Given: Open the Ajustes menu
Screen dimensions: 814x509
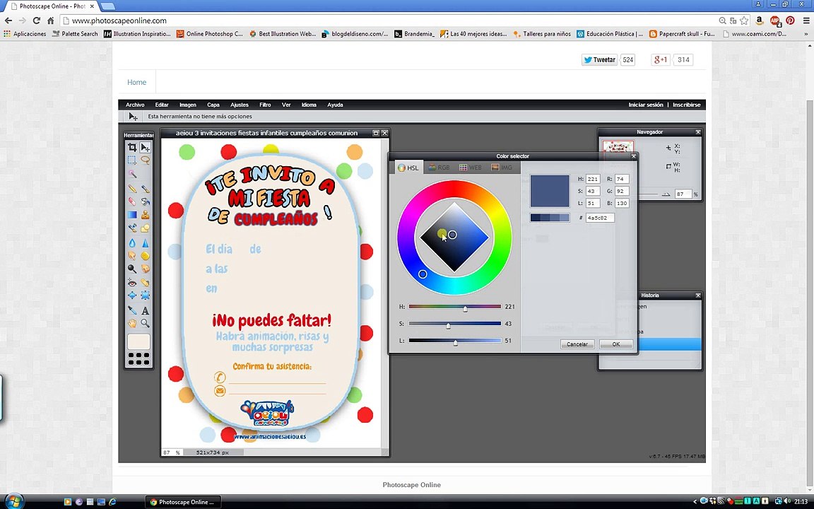Looking at the screenshot, I should pyautogui.click(x=240, y=105).
